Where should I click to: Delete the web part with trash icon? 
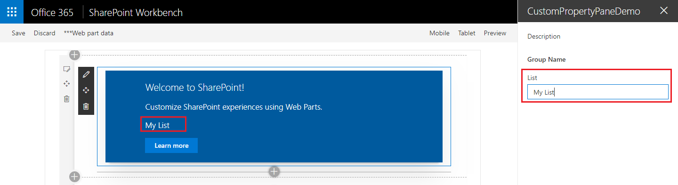click(86, 106)
